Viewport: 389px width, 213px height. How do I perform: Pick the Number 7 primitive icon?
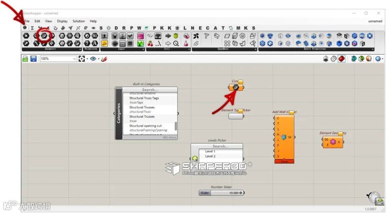pyautogui.click(x=87, y=44)
